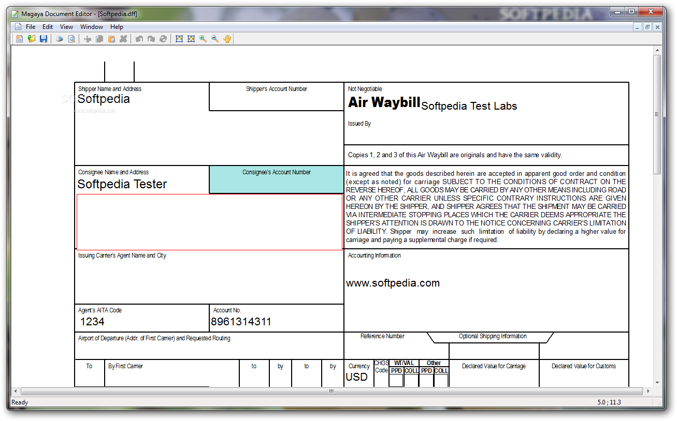Click the document icon beside File menu
The width and height of the screenshot is (677, 421).
[x=18, y=27]
